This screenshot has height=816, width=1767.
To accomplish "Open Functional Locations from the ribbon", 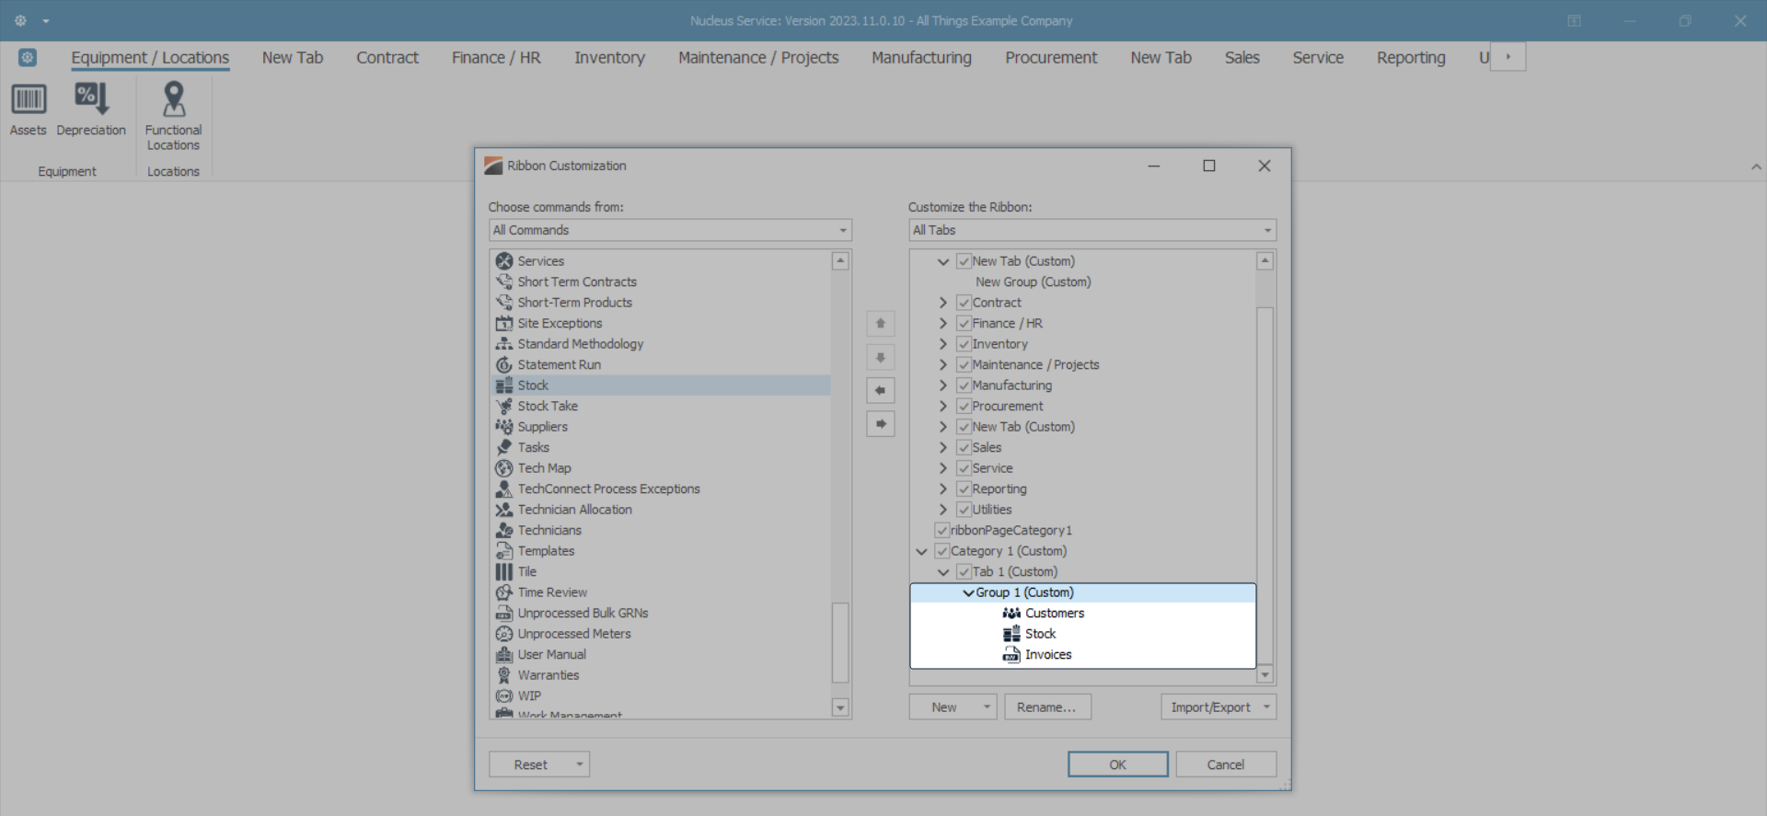I will (173, 117).
